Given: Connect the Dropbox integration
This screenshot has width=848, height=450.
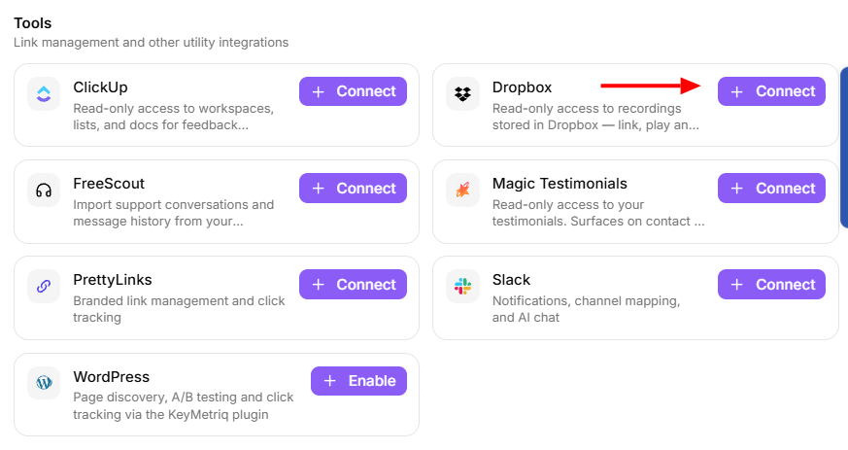Looking at the screenshot, I should click(771, 91).
